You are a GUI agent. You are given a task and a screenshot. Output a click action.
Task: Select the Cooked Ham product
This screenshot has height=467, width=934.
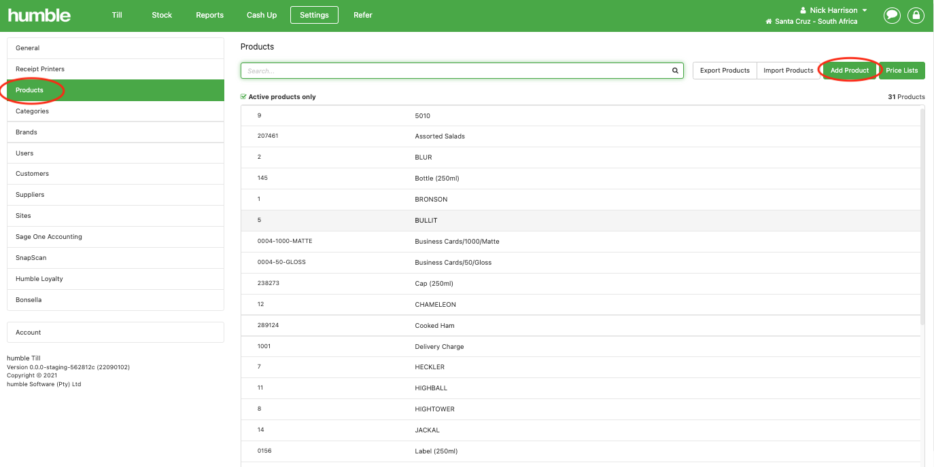[x=581, y=326]
